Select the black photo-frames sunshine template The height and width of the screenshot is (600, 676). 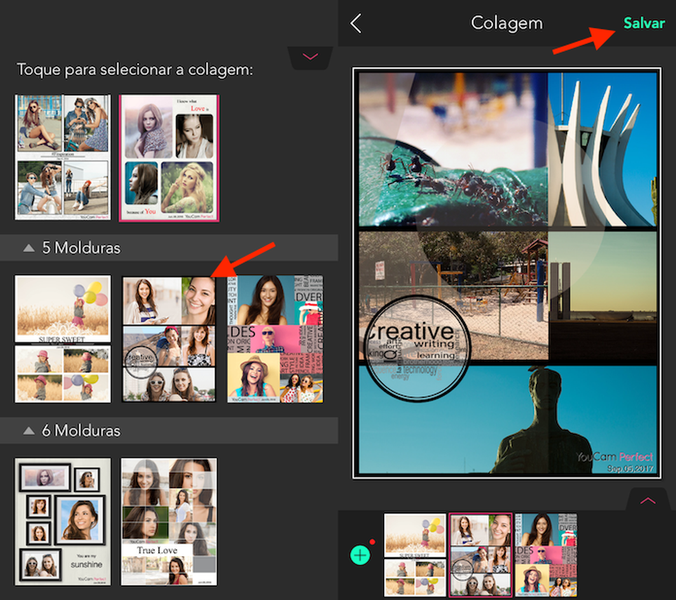63,522
